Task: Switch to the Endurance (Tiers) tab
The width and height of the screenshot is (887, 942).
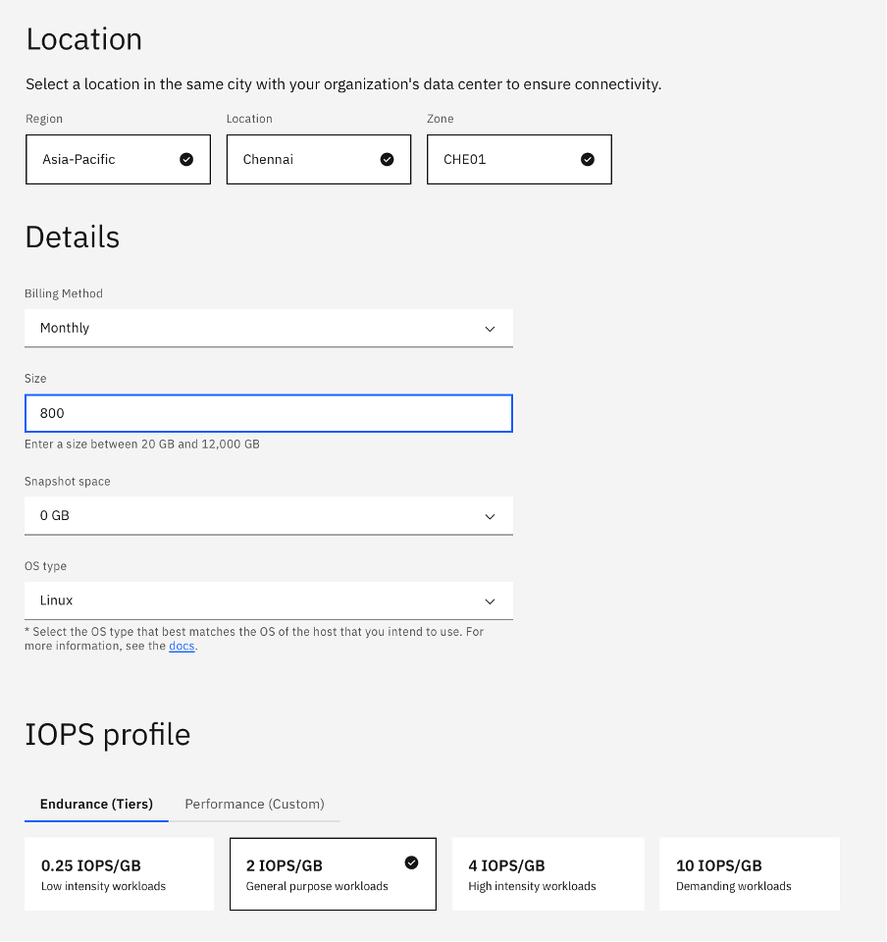Action: (x=96, y=805)
